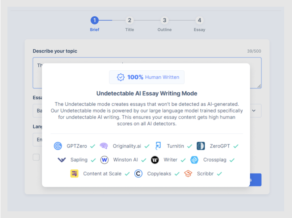Image resolution: width=292 pixels, height=218 pixels.
Task: Click the Crossplag label text
Action: [x=215, y=160]
